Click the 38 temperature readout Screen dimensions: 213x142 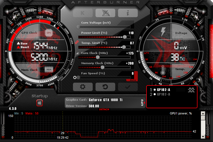point(175,57)
